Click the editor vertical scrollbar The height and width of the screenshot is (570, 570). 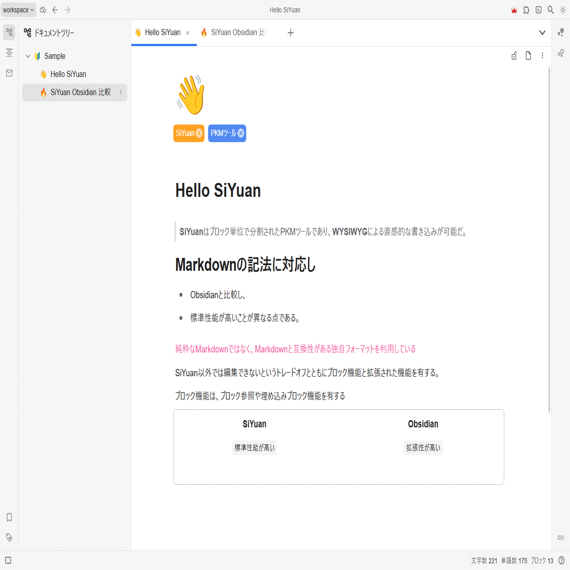click(x=549, y=240)
